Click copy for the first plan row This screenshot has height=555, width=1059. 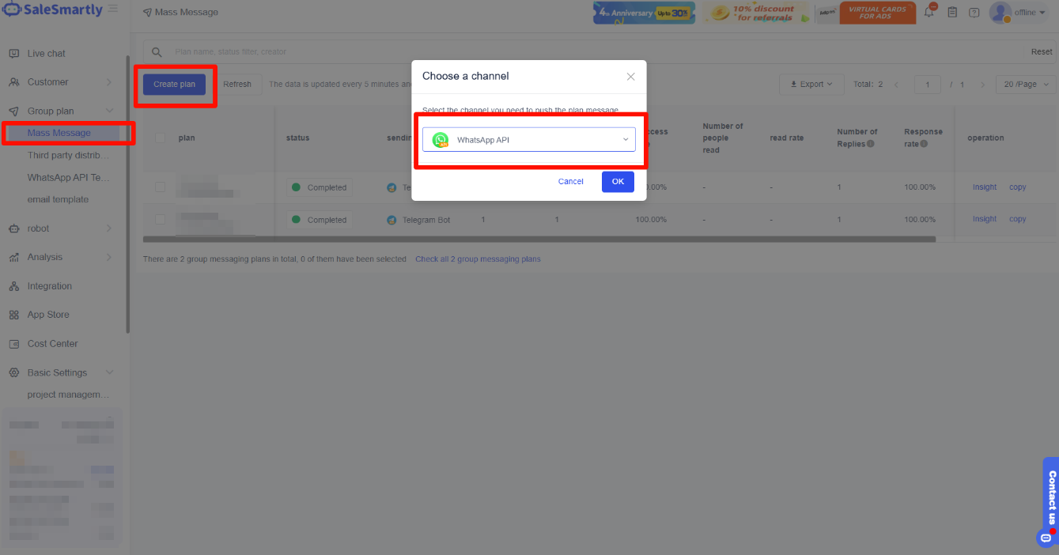(1018, 187)
